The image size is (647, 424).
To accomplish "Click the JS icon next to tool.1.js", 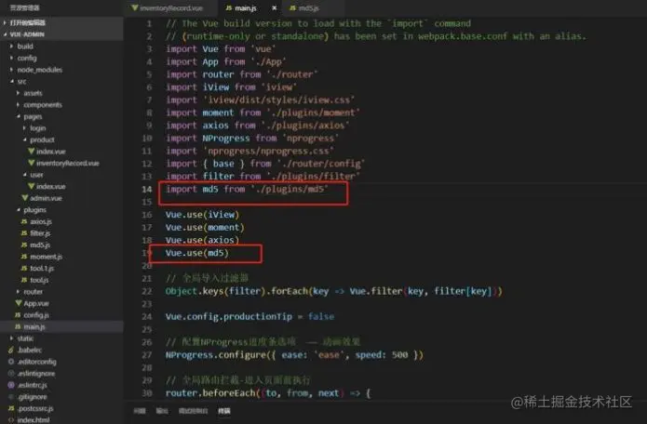I will [24, 268].
